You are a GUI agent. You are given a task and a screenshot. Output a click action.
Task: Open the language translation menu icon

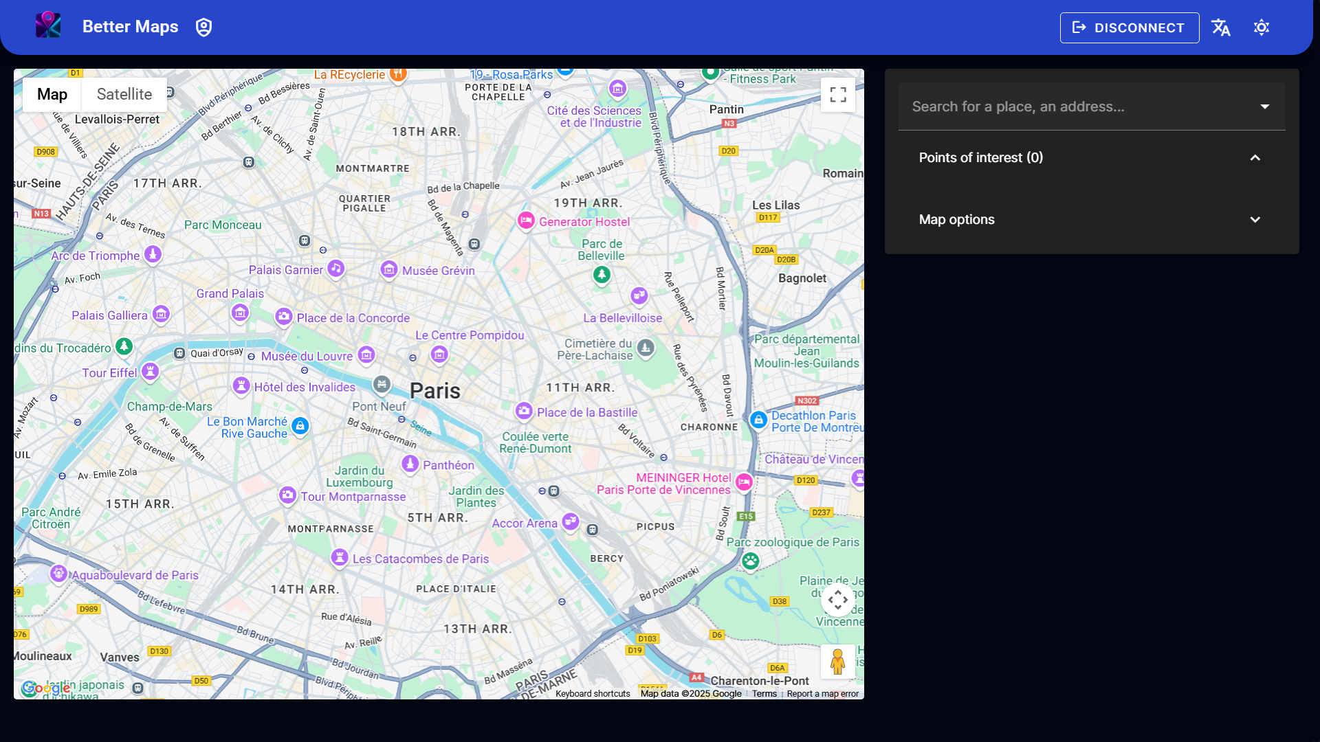1221,27
